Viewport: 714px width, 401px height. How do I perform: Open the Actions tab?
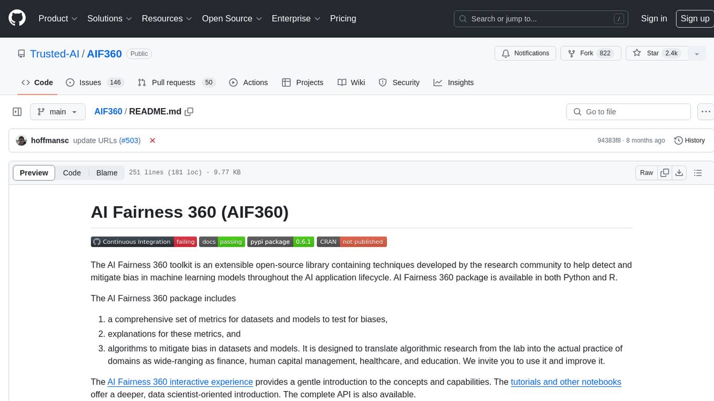click(249, 82)
